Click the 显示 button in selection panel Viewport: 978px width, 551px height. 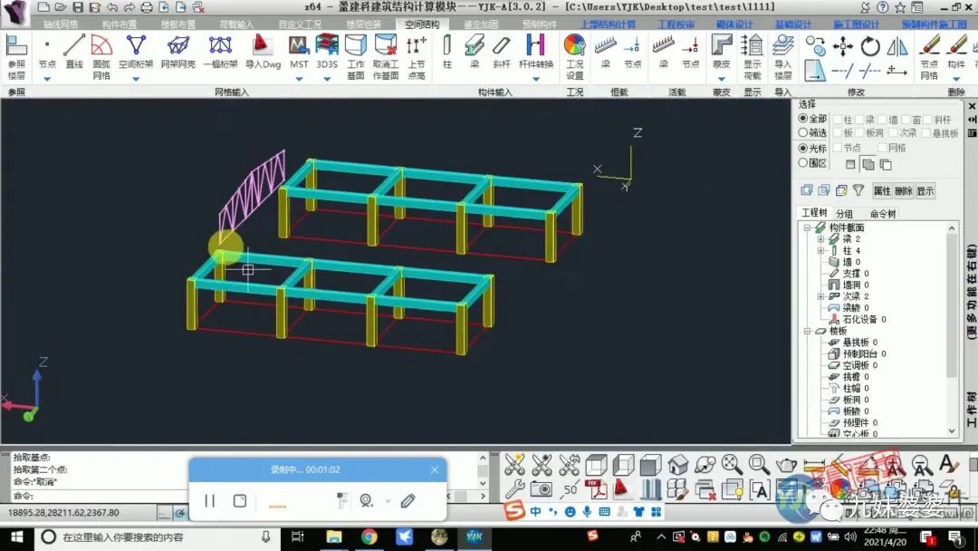coord(925,191)
